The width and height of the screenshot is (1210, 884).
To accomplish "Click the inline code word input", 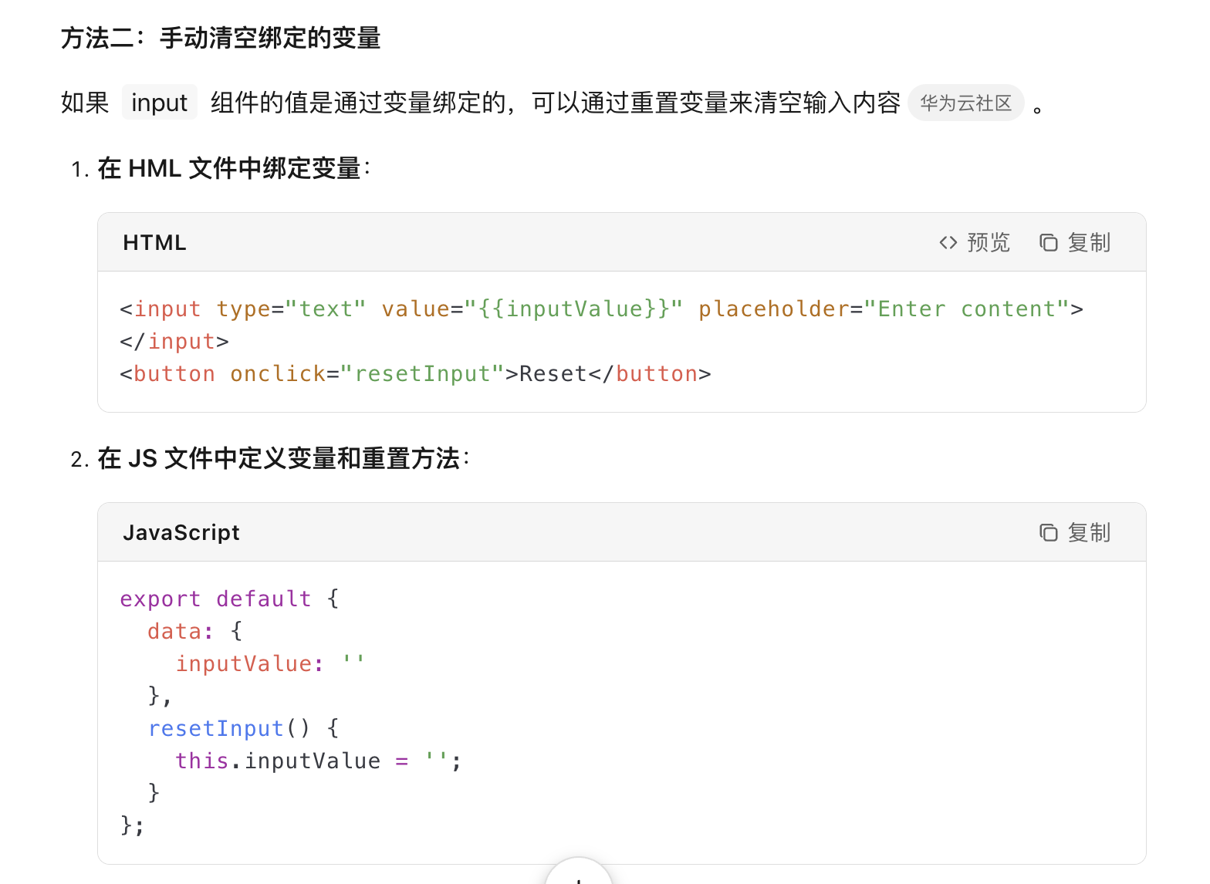I will coord(159,103).
